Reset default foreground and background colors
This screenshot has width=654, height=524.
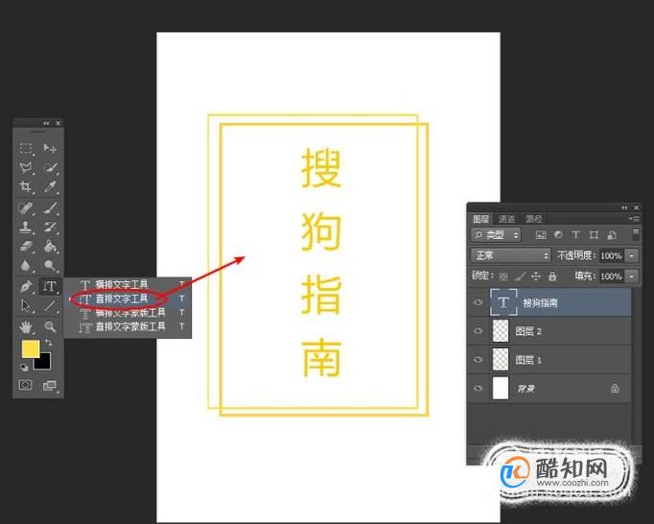pyautogui.click(x=24, y=367)
